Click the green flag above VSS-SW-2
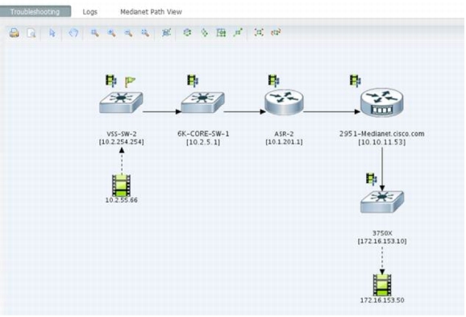Screen dimensions: 466x317 pyautogui.click(x=130, y=81)
